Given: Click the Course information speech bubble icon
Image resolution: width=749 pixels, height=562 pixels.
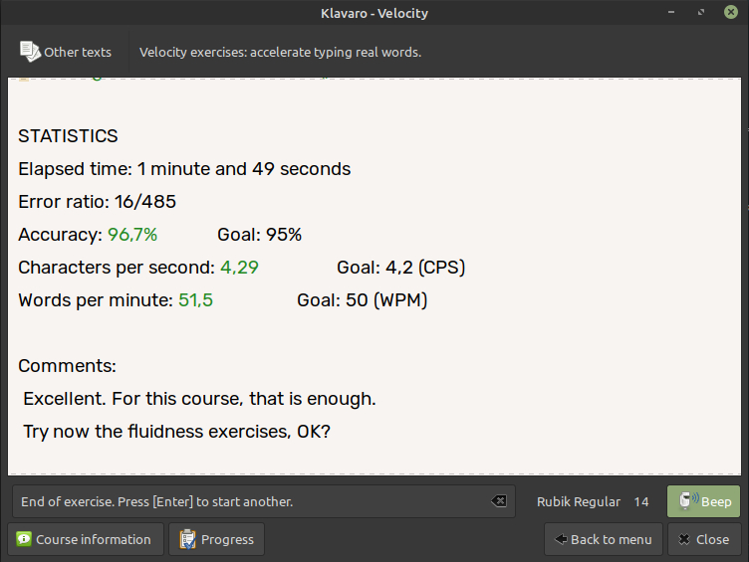Looking at the screenshot, I should click(24, 539).
